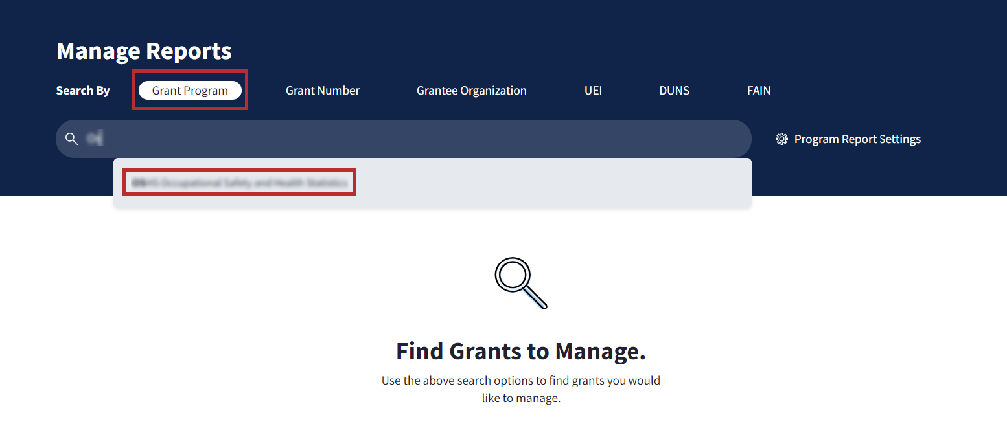Select the Occupational Safety and Health Statistics suggestion

[x=239, y=183]
